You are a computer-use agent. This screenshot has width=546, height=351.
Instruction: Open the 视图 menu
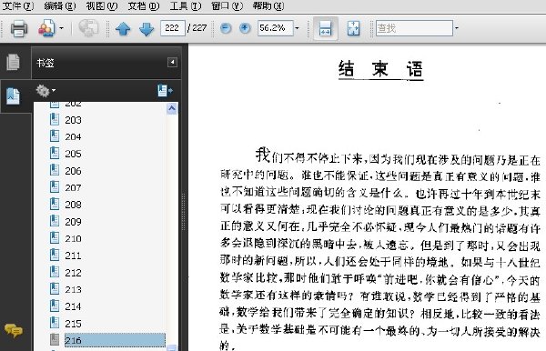tap(102, 5)
